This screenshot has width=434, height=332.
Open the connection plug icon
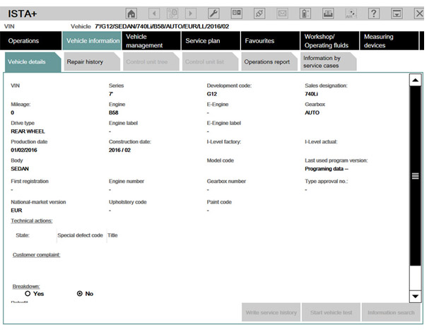coord(259,13)
